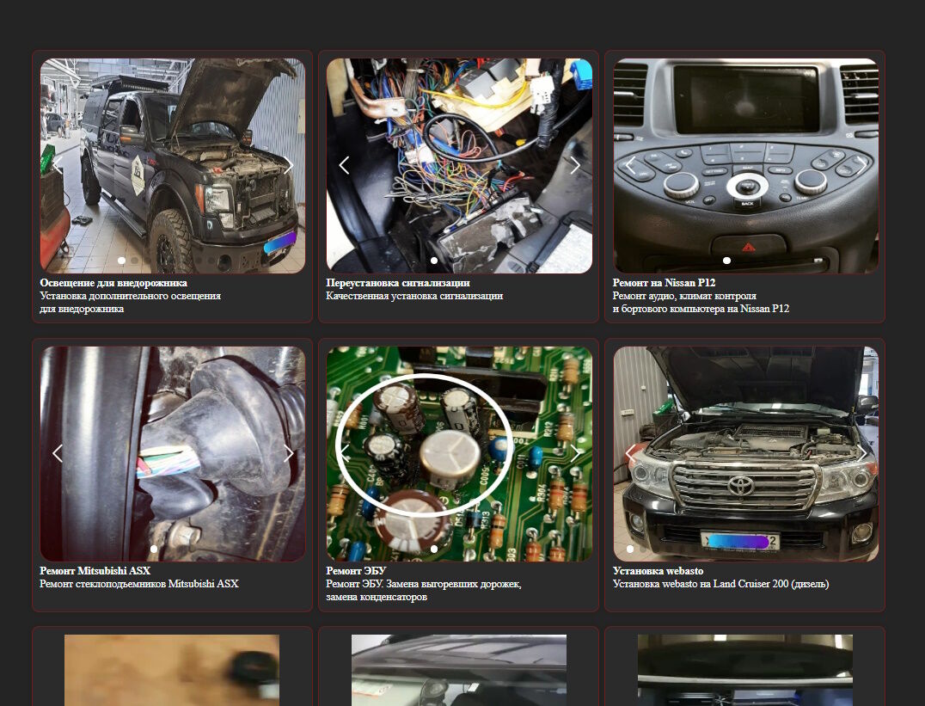The width and height of the screenshot is (925, 706).
Task: Open the Toyota Land Cruiser photo
Action: 745,453
